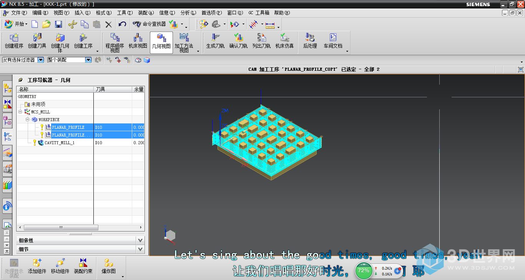This screenshot has width=525, height=280.
Task: Click the Create Tool (创建刀具) icon
Action: tap(37, 41)
